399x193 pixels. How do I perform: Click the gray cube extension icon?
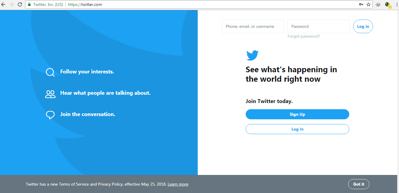[378, 4]
